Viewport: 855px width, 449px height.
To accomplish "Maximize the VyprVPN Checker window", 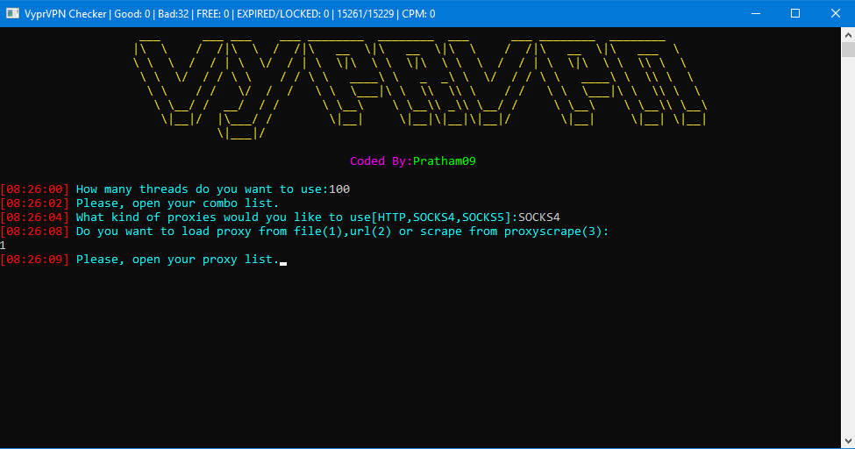I will pos(795,14).
